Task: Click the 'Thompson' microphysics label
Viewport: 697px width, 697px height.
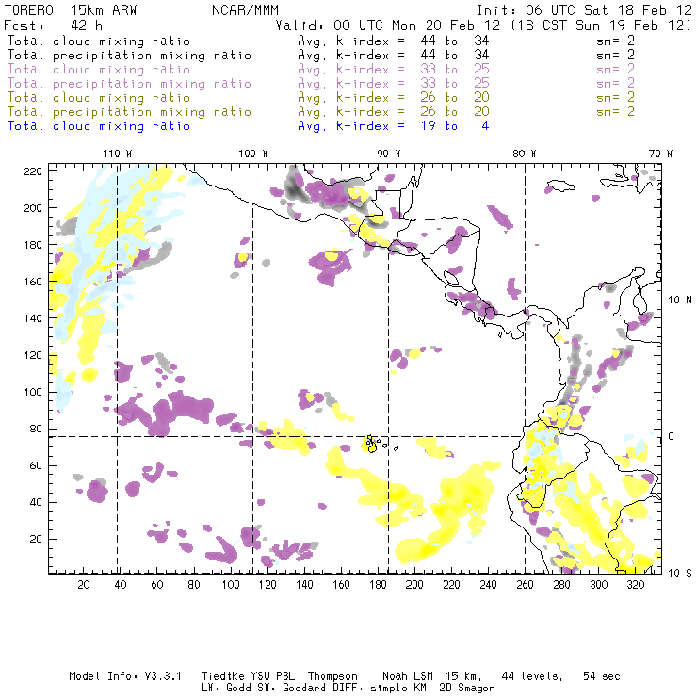Action: 332,676
